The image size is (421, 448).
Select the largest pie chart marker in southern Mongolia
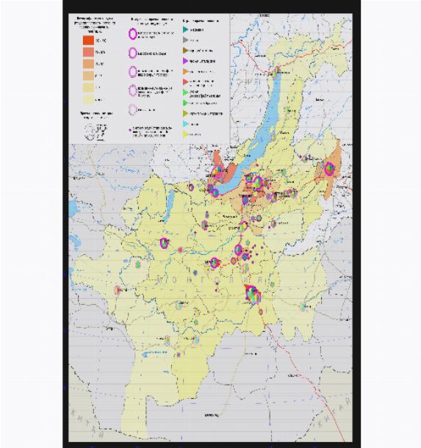tap(253, 295)
